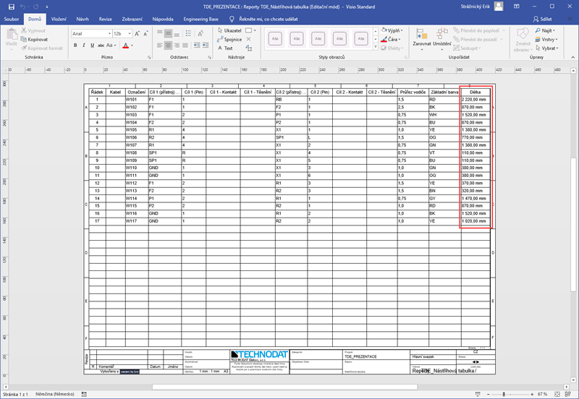579x399 pixels.
Task: Switch to the Vložení ribbon tab
Action: click(x=59, y=20)
